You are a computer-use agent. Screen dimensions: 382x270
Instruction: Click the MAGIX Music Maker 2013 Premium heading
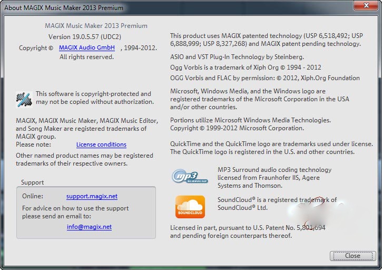click(96, 26)
